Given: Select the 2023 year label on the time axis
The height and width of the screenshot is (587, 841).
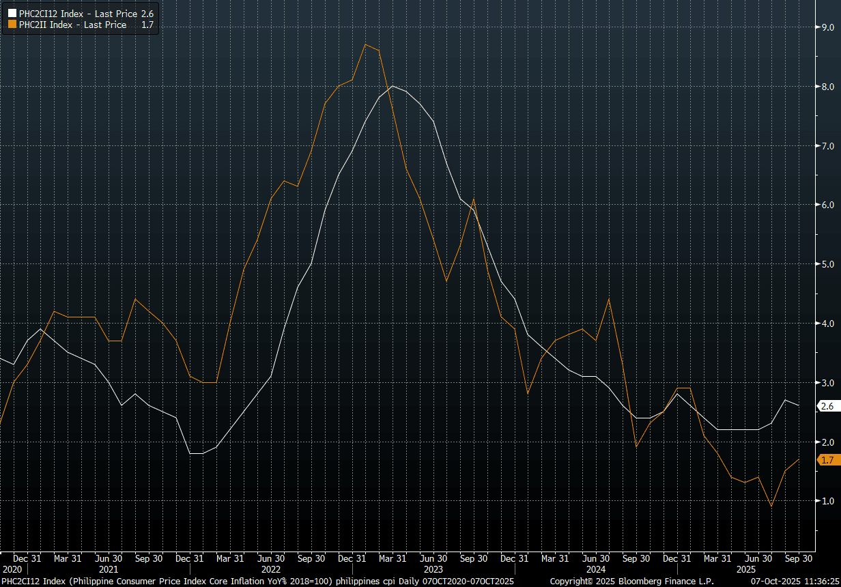Looking at the screenshot, I should click(x=433, y=569).
